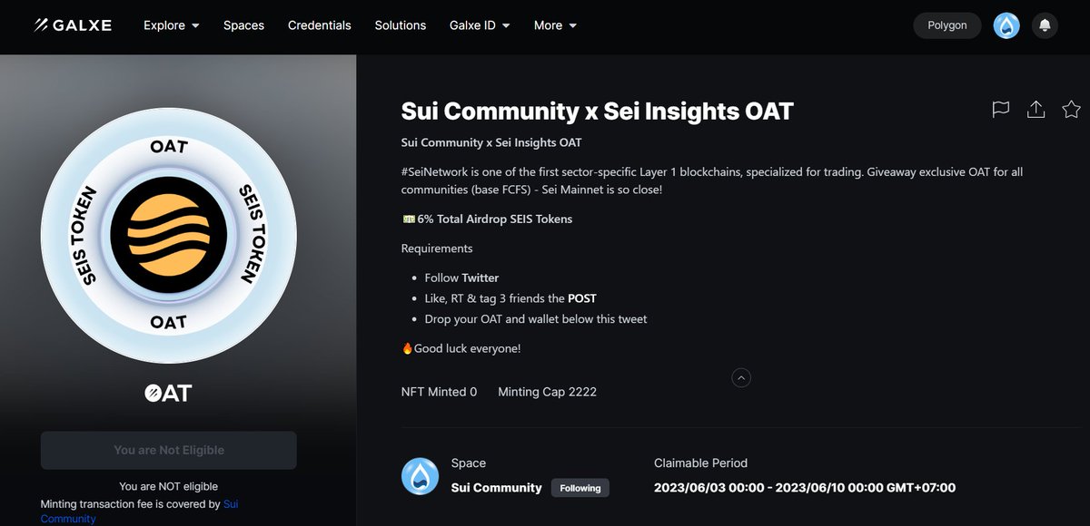Follow the Sui Community link at bottom left

pyautogui.click(x=231, y=503)
